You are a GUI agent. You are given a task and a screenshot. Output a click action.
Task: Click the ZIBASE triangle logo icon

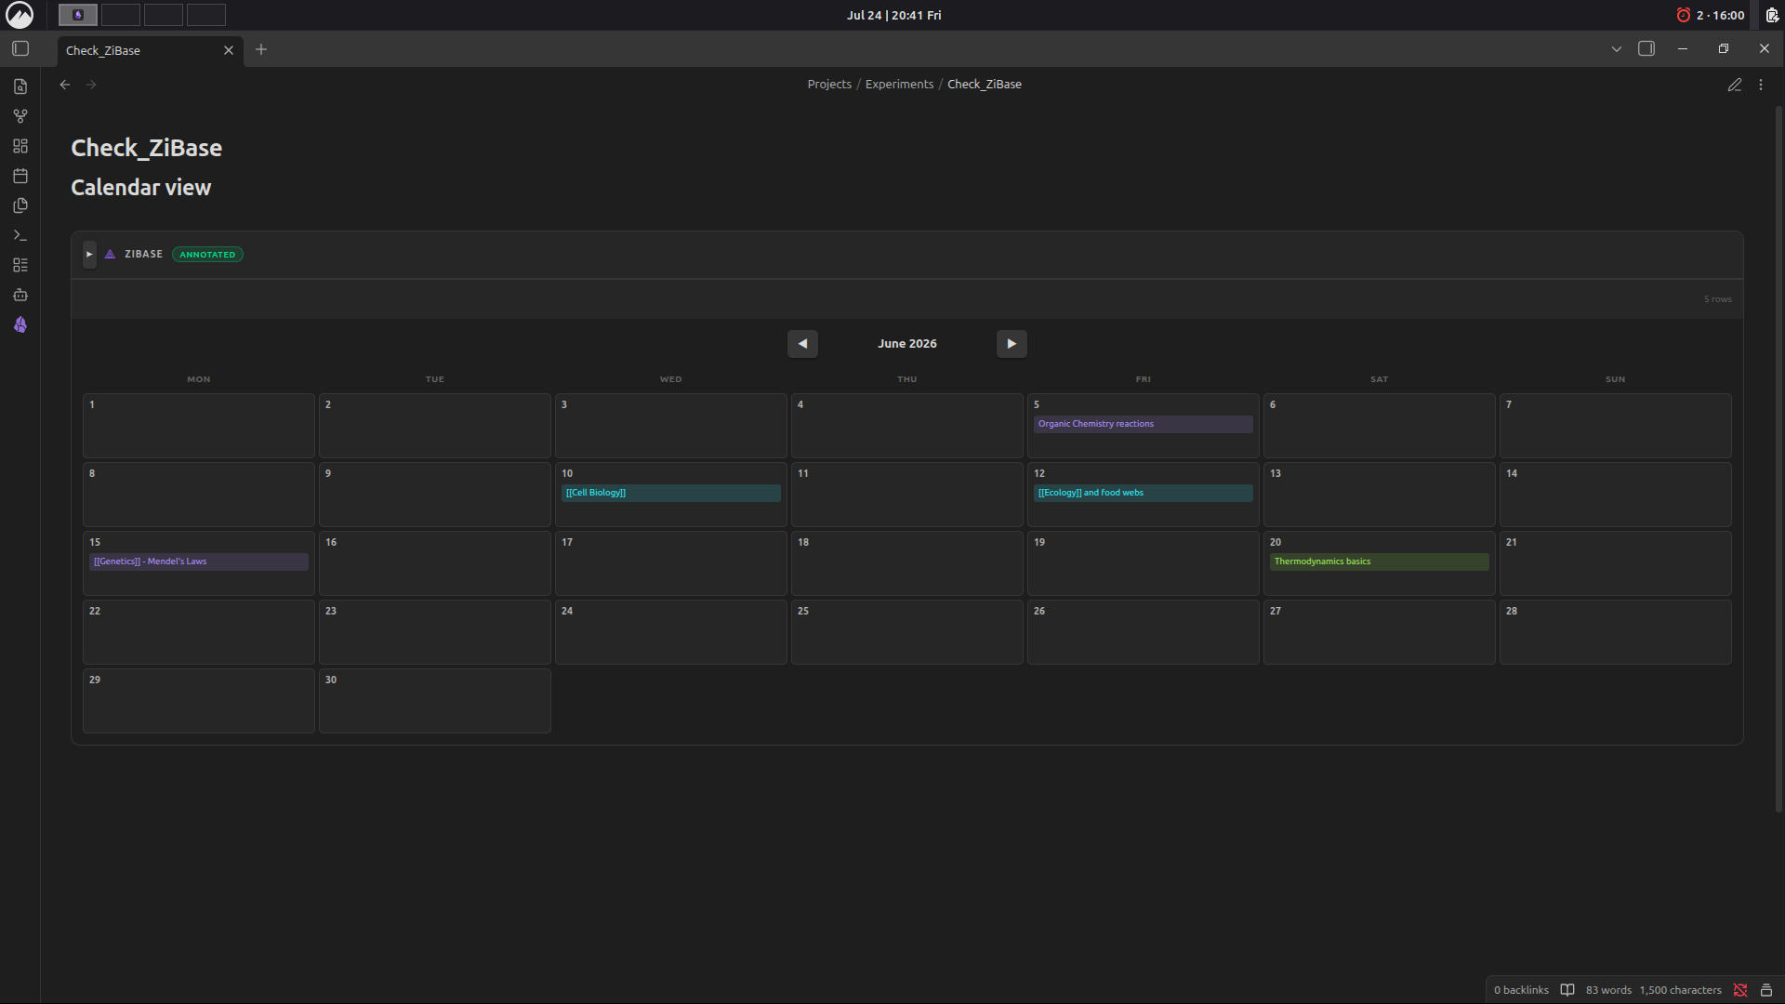(x=110, y=254)
